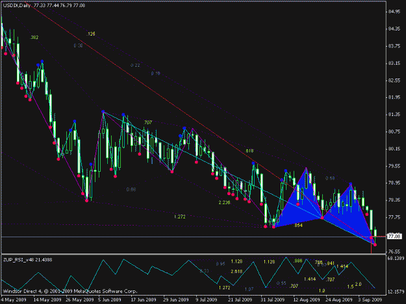406x304 pixels.
Task: Select the .126 ratio label
Action: (91, 34)
